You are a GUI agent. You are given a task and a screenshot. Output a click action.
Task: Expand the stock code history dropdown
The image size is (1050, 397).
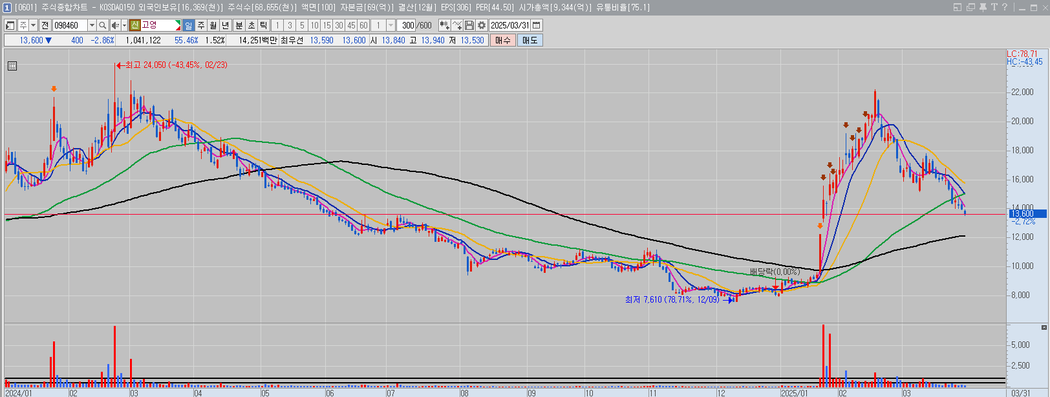click(x=92, y=25)
